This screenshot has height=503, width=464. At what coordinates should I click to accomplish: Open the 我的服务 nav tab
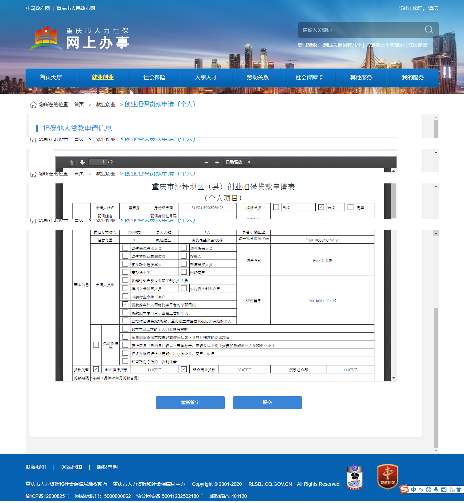click(413, 78)
